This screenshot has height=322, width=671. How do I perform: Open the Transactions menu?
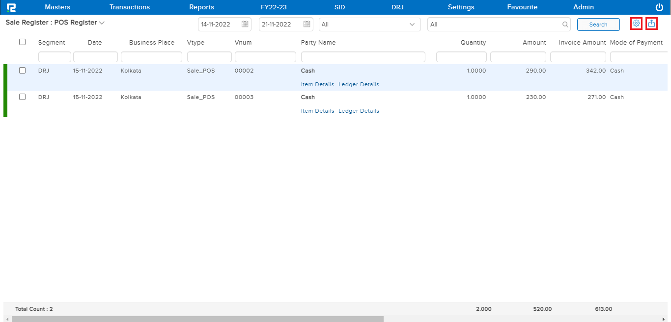coord(130,7)
